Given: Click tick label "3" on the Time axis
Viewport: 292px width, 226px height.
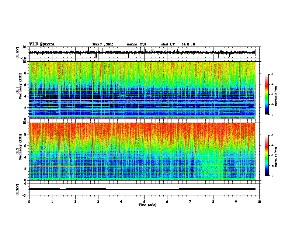Looking at the screenshot, I should pos(98,202).
